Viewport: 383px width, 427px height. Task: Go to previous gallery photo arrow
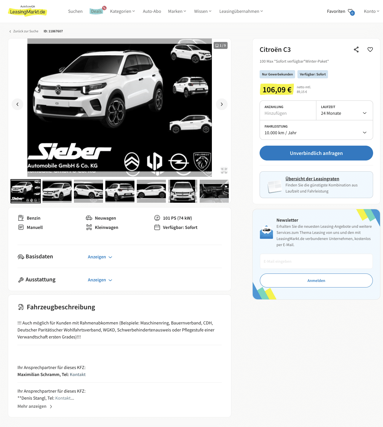tap(17, 104)
